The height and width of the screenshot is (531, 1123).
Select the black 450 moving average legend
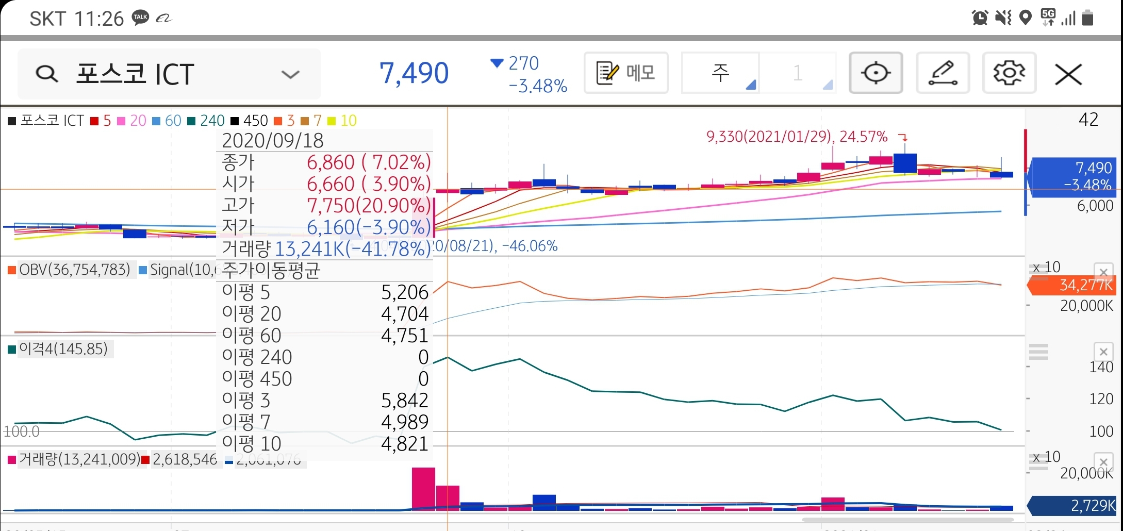pyautogui.click(x=250, y=121)
